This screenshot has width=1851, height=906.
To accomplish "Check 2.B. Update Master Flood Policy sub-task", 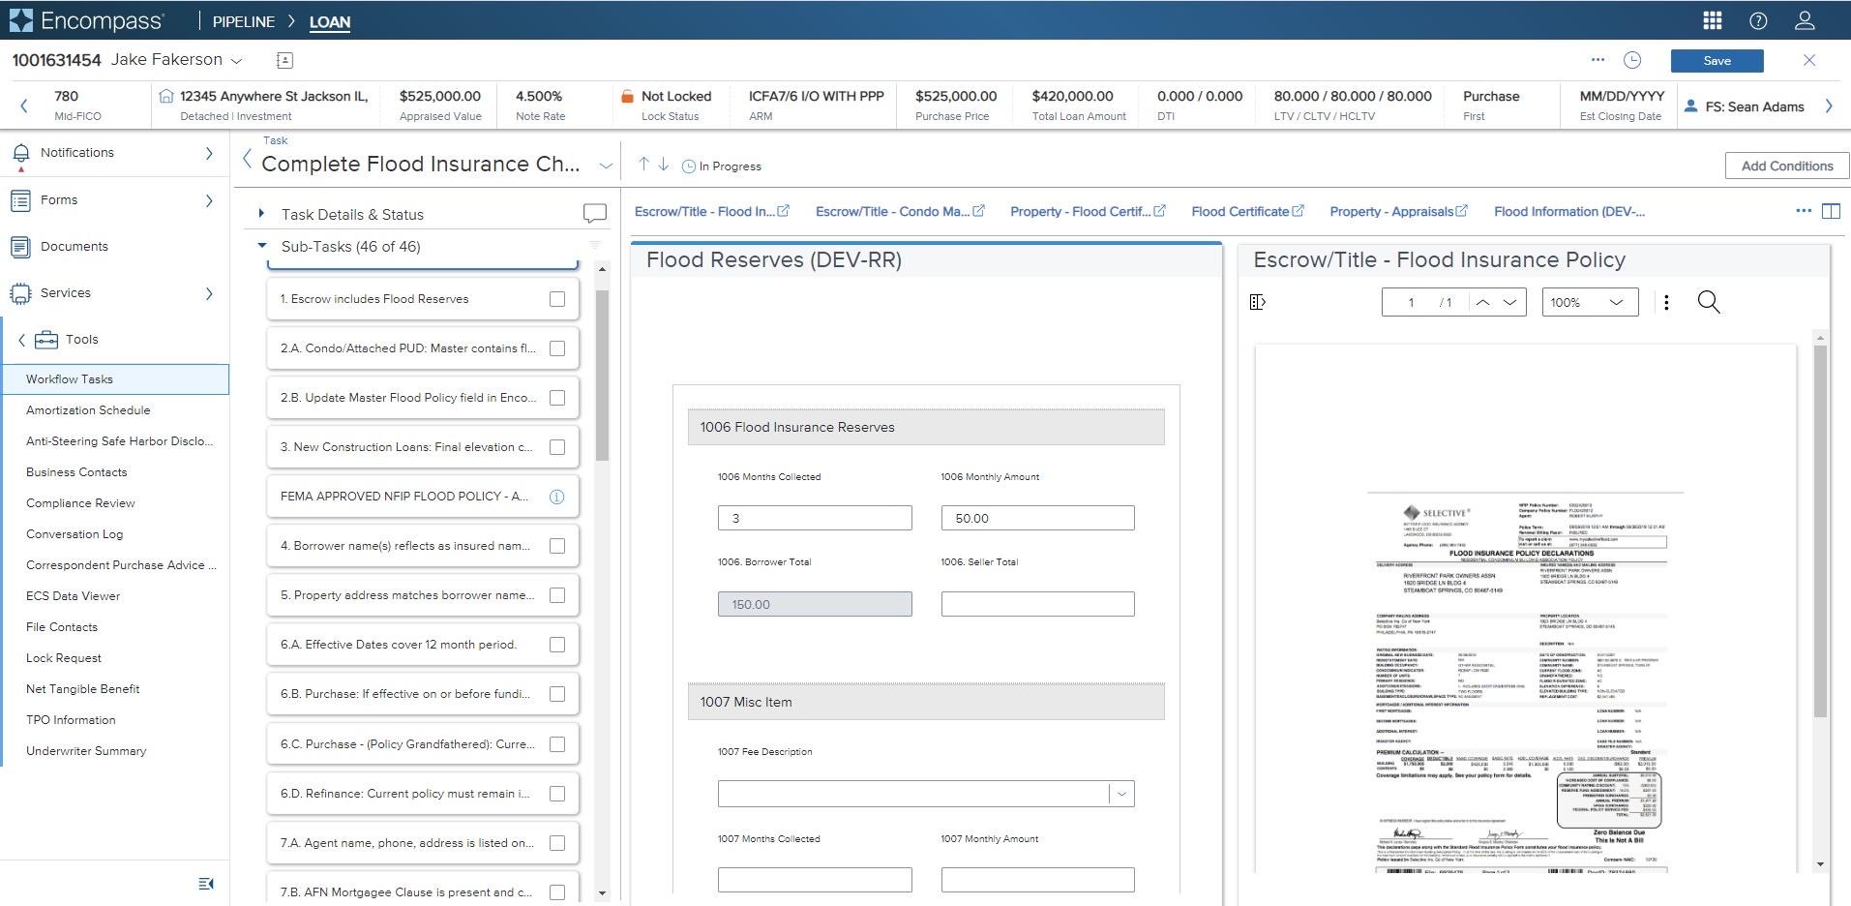I will tap(557, 398).
